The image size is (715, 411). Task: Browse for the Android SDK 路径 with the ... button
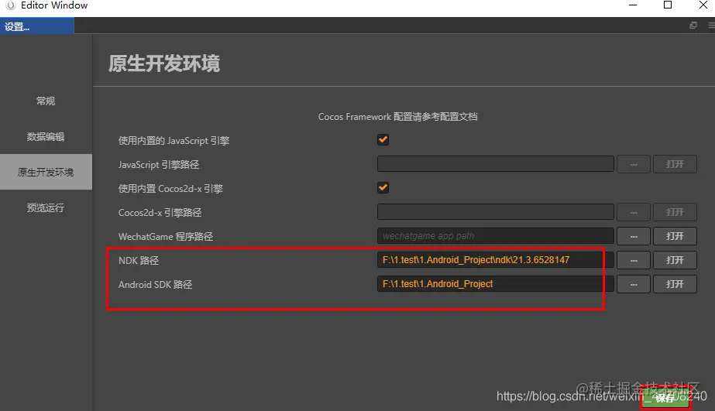(x=634, y=284)
